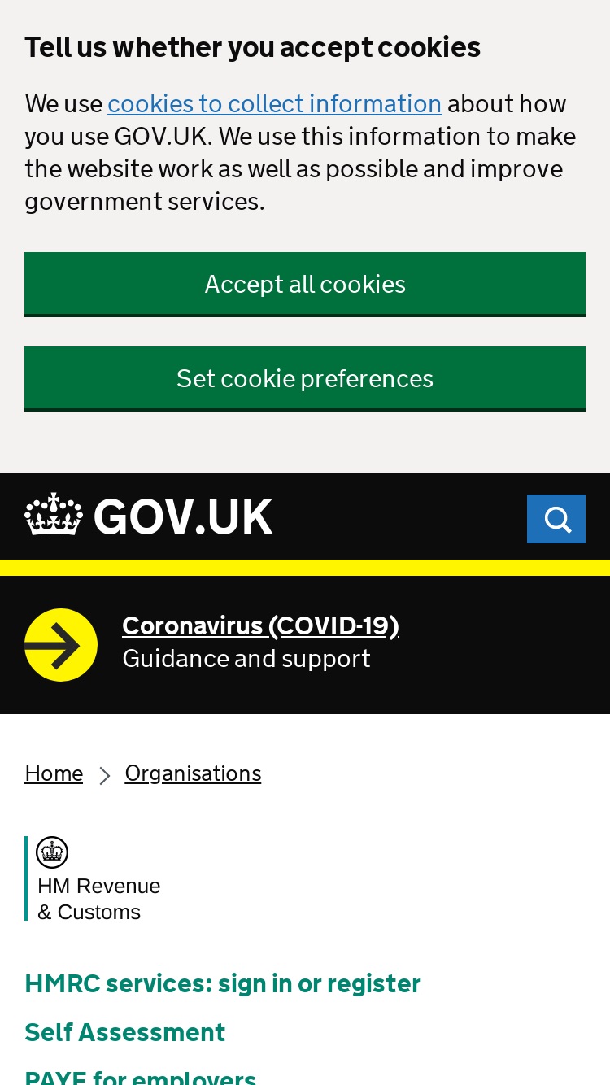Click the cookie banner heading
Viewport: 610px width, 1085px height.
(253, 47)
